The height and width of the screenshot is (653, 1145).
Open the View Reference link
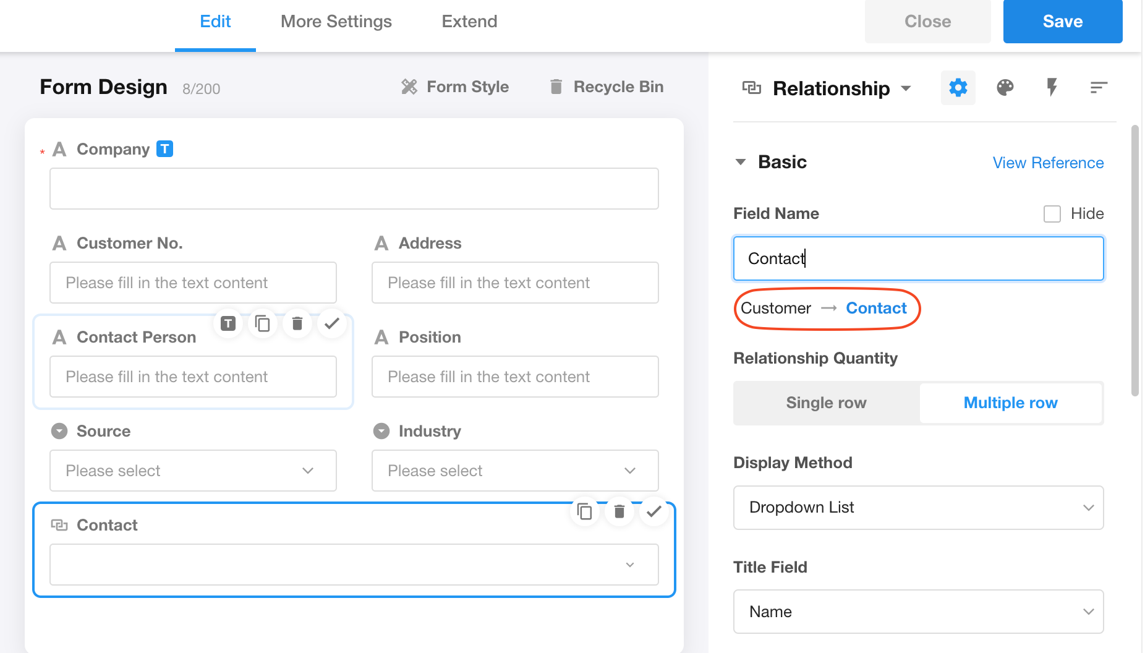pyautogui.click(x=1048, y=163)
